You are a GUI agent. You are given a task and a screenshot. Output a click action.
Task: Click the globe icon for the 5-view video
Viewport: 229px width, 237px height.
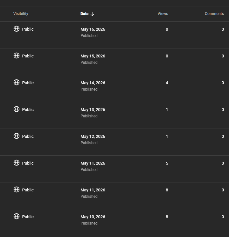17,163
